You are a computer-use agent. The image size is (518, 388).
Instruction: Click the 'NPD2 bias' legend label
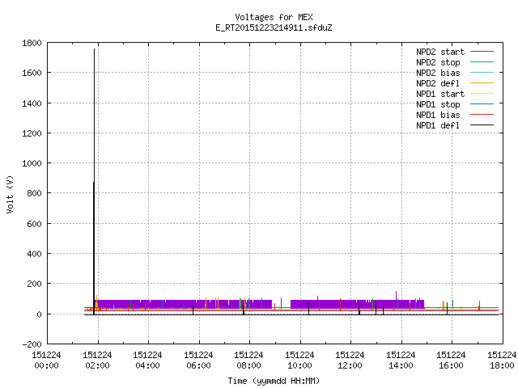click(438, 73)
